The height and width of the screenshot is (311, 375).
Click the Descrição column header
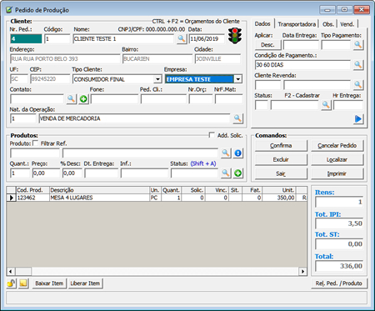(99, 190)
